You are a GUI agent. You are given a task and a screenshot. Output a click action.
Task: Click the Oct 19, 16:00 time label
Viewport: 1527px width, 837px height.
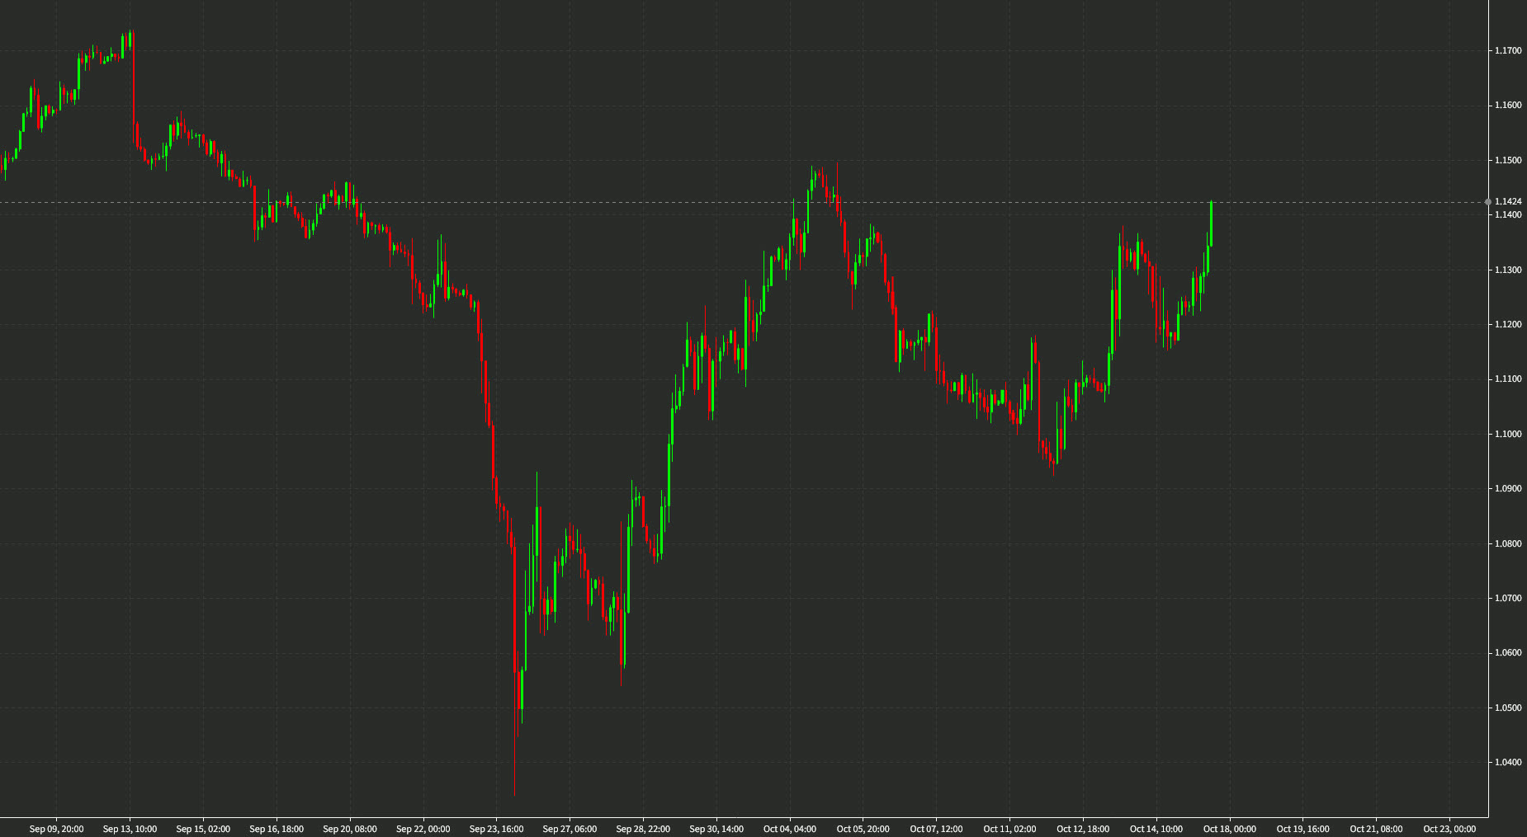pyautogui.click(x=1303, y=829)
